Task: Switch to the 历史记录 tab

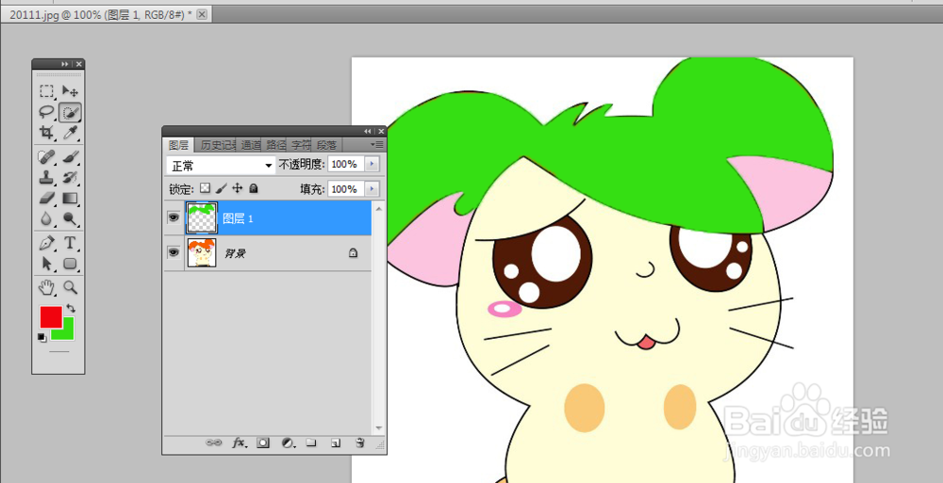Action: tap(217, 145)
